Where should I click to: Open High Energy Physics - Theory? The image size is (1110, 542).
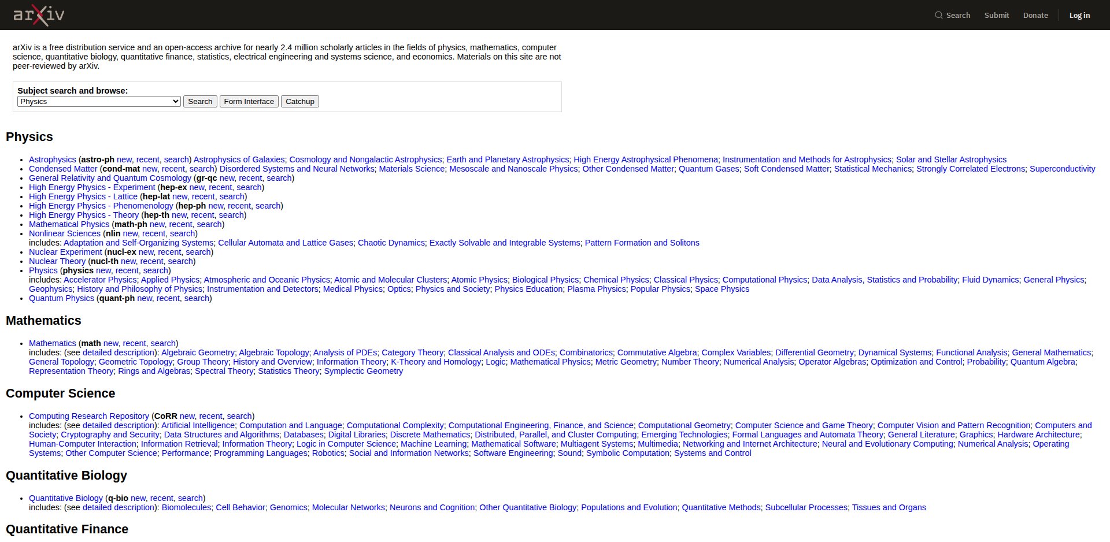pos(84,215)
